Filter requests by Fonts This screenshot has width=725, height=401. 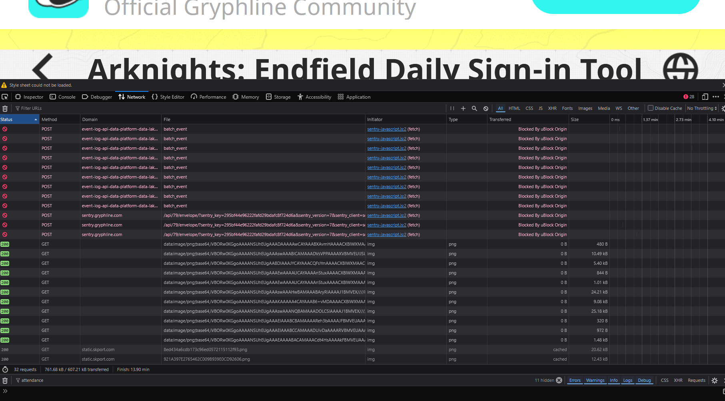pos(567,108)
